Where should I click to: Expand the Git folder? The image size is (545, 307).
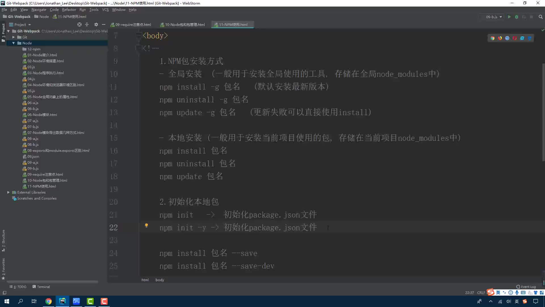13,37
